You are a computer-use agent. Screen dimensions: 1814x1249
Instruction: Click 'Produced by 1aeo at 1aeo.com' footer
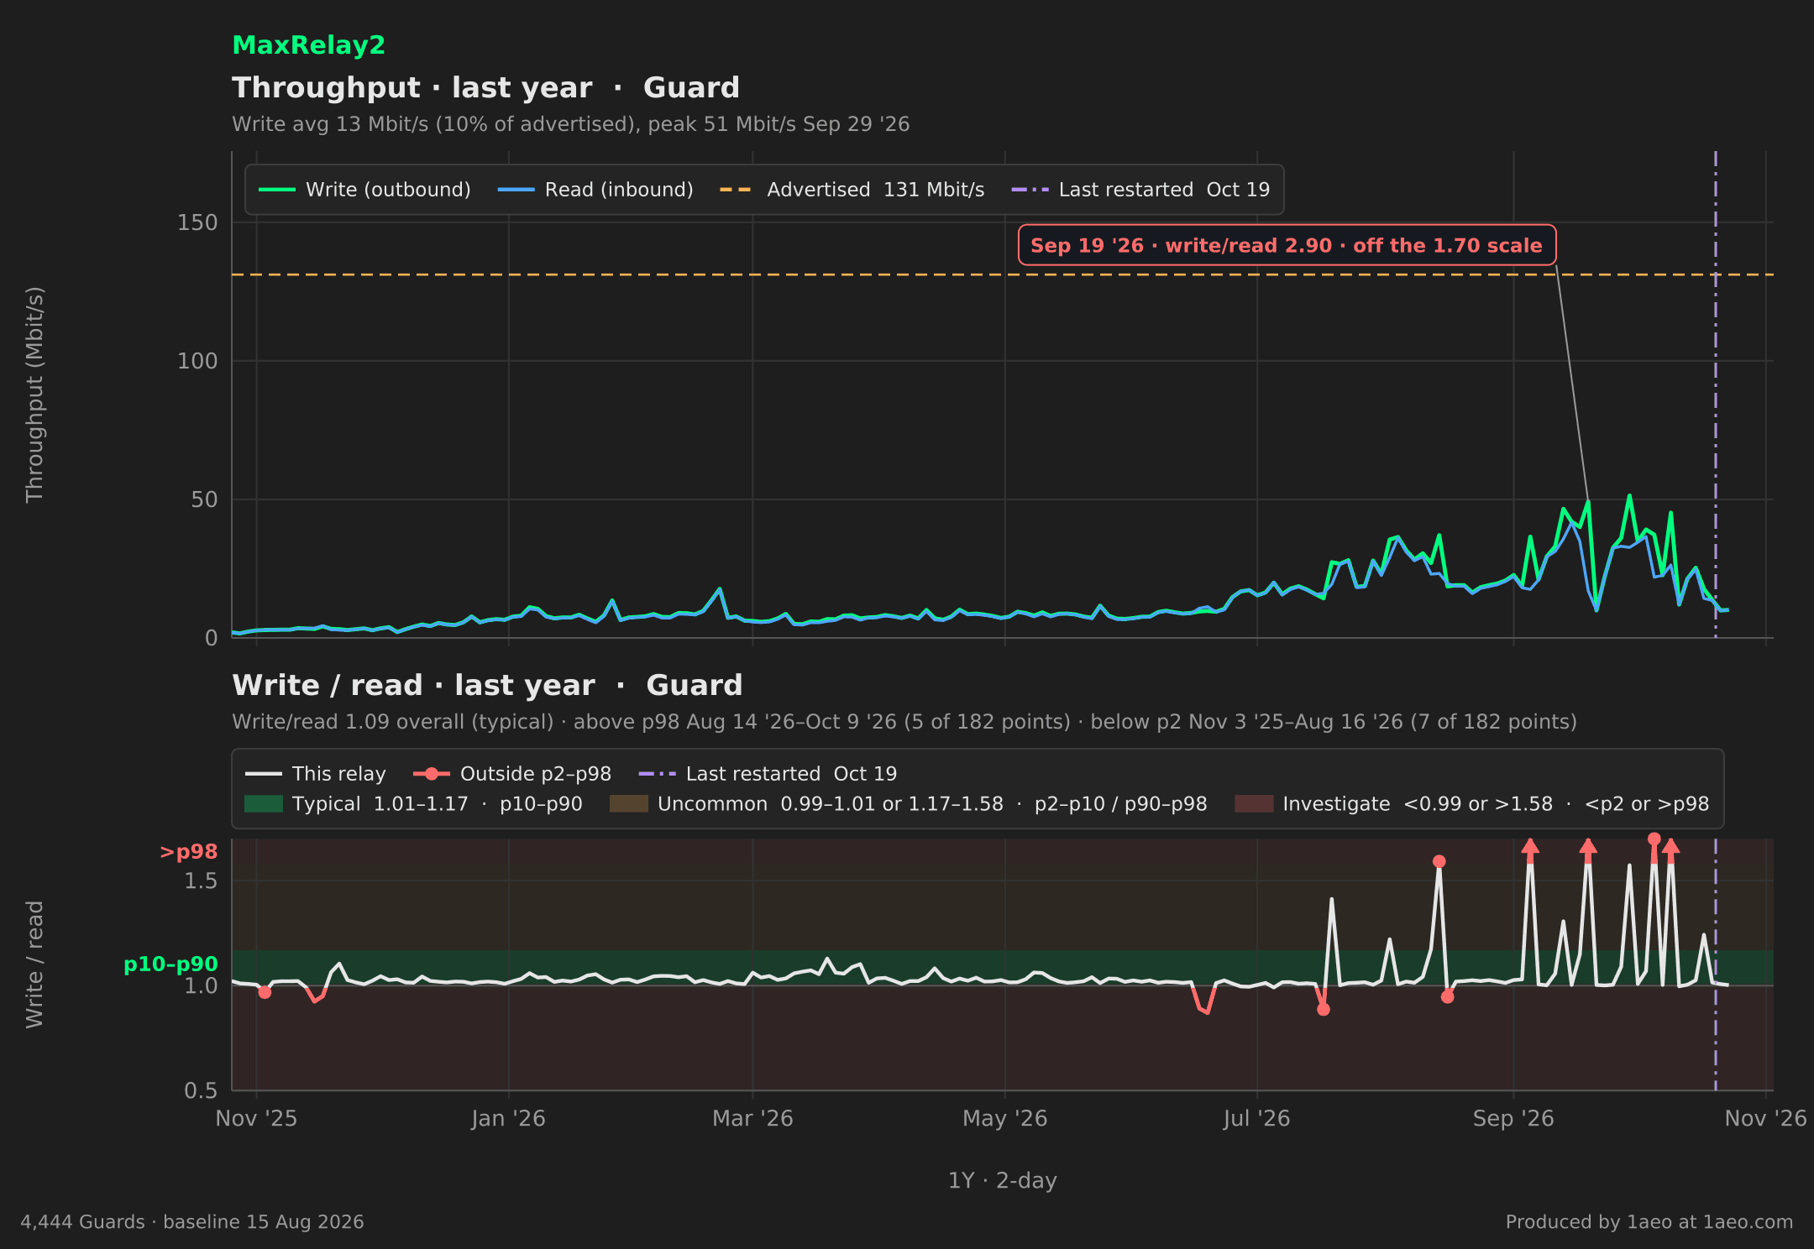[1649, 1222]
